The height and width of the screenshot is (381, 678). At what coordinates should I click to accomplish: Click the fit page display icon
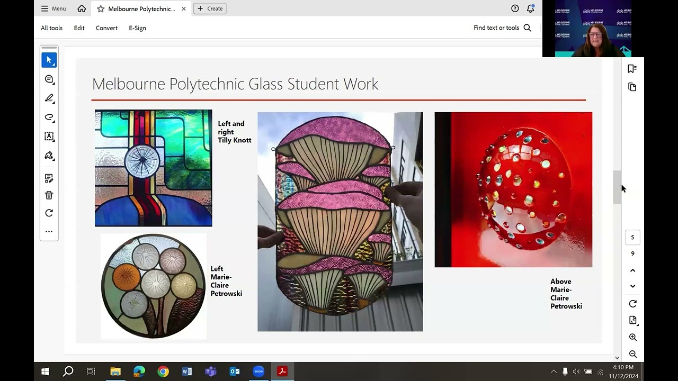pos(632,320)
